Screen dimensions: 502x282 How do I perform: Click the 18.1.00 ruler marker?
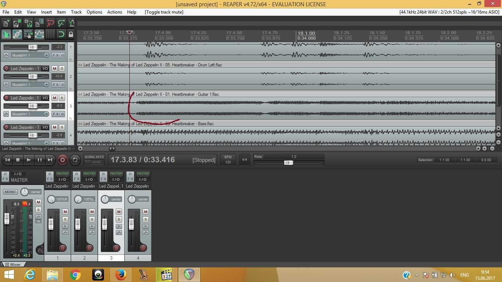pyautogui.click(x=306, y=33)
